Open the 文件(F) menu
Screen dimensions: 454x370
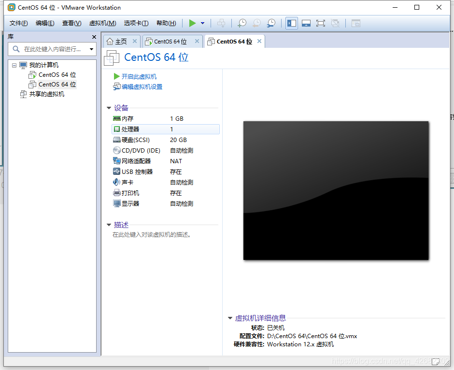[18, 23]
